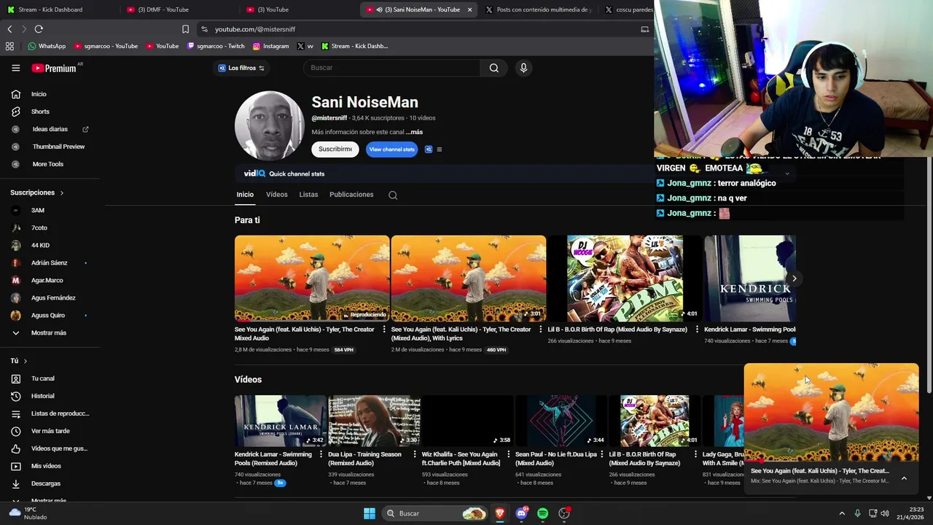Open options for Lil B B.O.R video in Para ti
Image resolution: width=933 pixels, height=525 pixels.
tap(697, 330)
